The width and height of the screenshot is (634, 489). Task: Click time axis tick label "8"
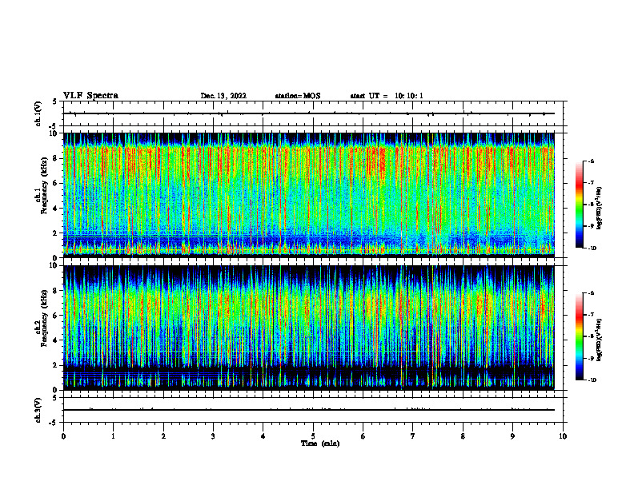[463, 436]
